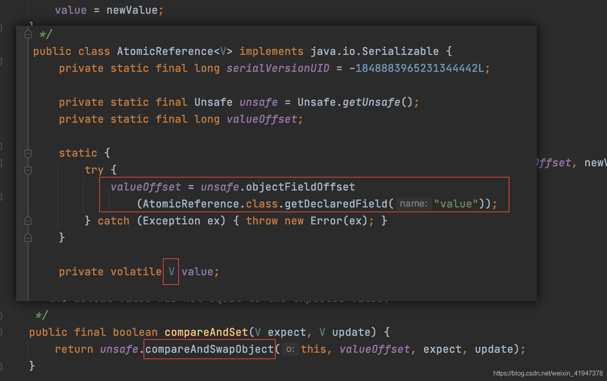This screenshot has height=381, width=607.
Task: Click the 'catch' keyword
Action: [113, 221]
